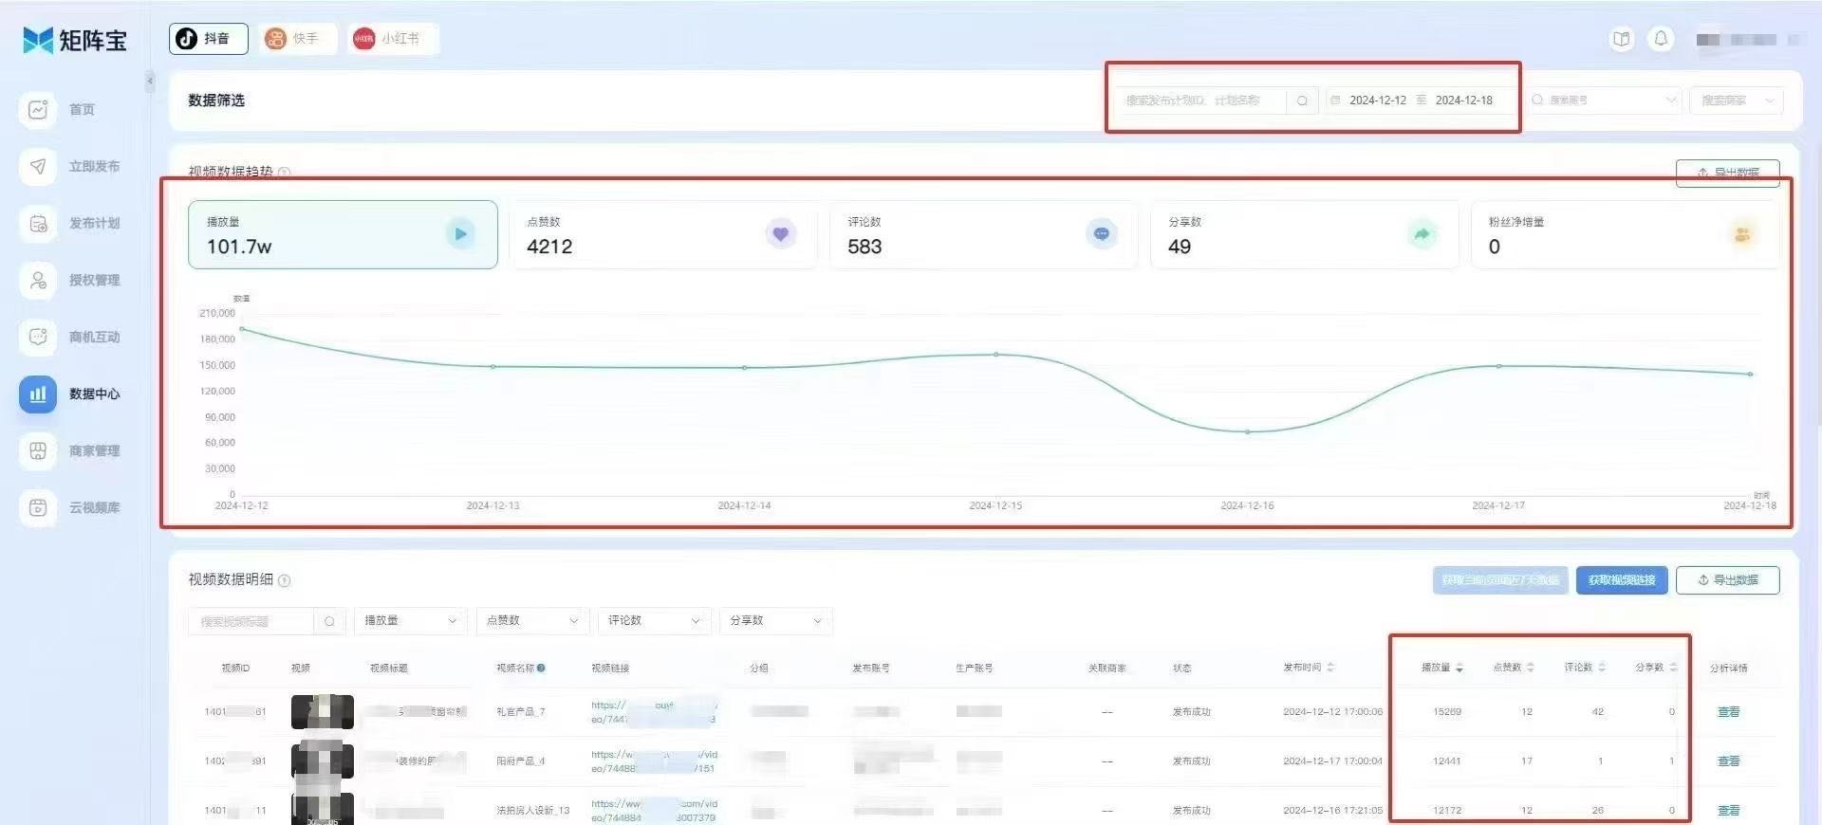This screenshot has height=825, width=1822.
Task: Switch to the 小红书 platform tab
Action: 393,39
